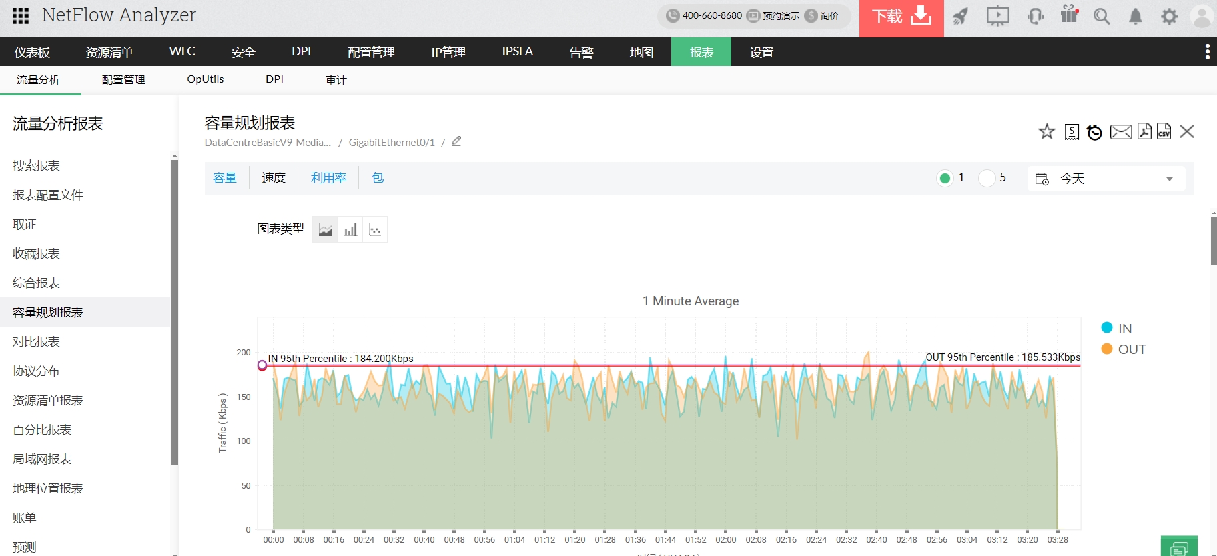Mark report as favorite with star
This screenshot has width=1217, height=556.
[1046, 132]
